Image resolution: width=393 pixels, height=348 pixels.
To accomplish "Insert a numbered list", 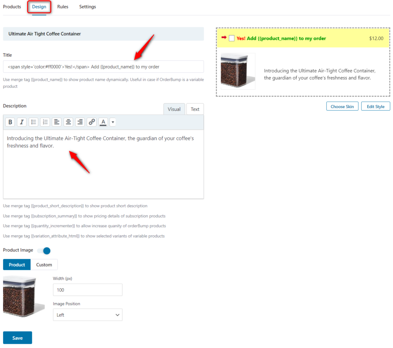I will [x=45, y=122].
